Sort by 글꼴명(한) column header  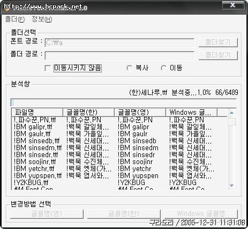(x=88, y=112)
